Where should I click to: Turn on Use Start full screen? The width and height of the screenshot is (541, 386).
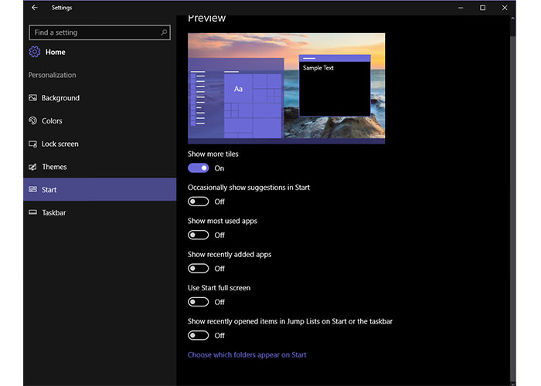199,302
